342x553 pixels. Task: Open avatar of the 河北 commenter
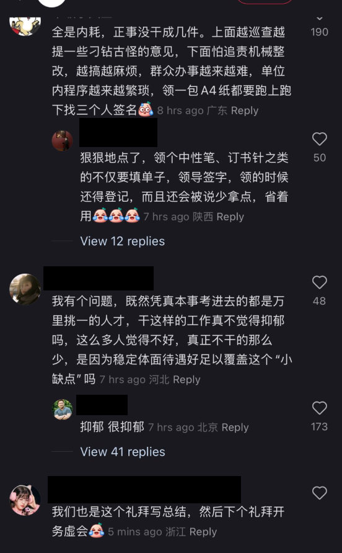pyautogui.click(x=25, y=289)
